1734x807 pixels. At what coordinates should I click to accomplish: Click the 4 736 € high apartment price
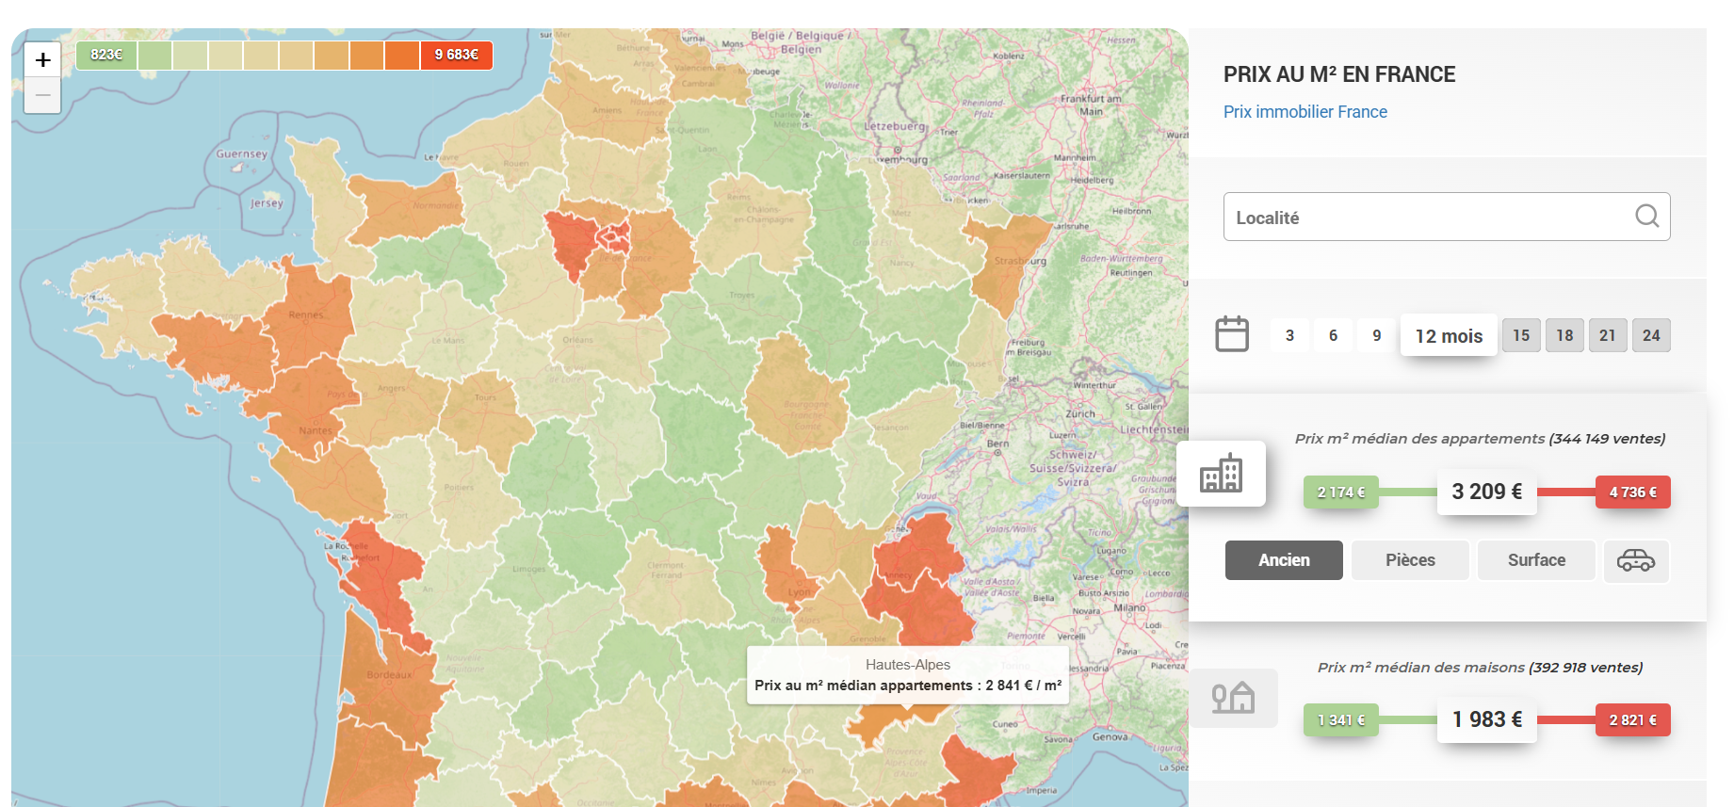click(1632, 492)
